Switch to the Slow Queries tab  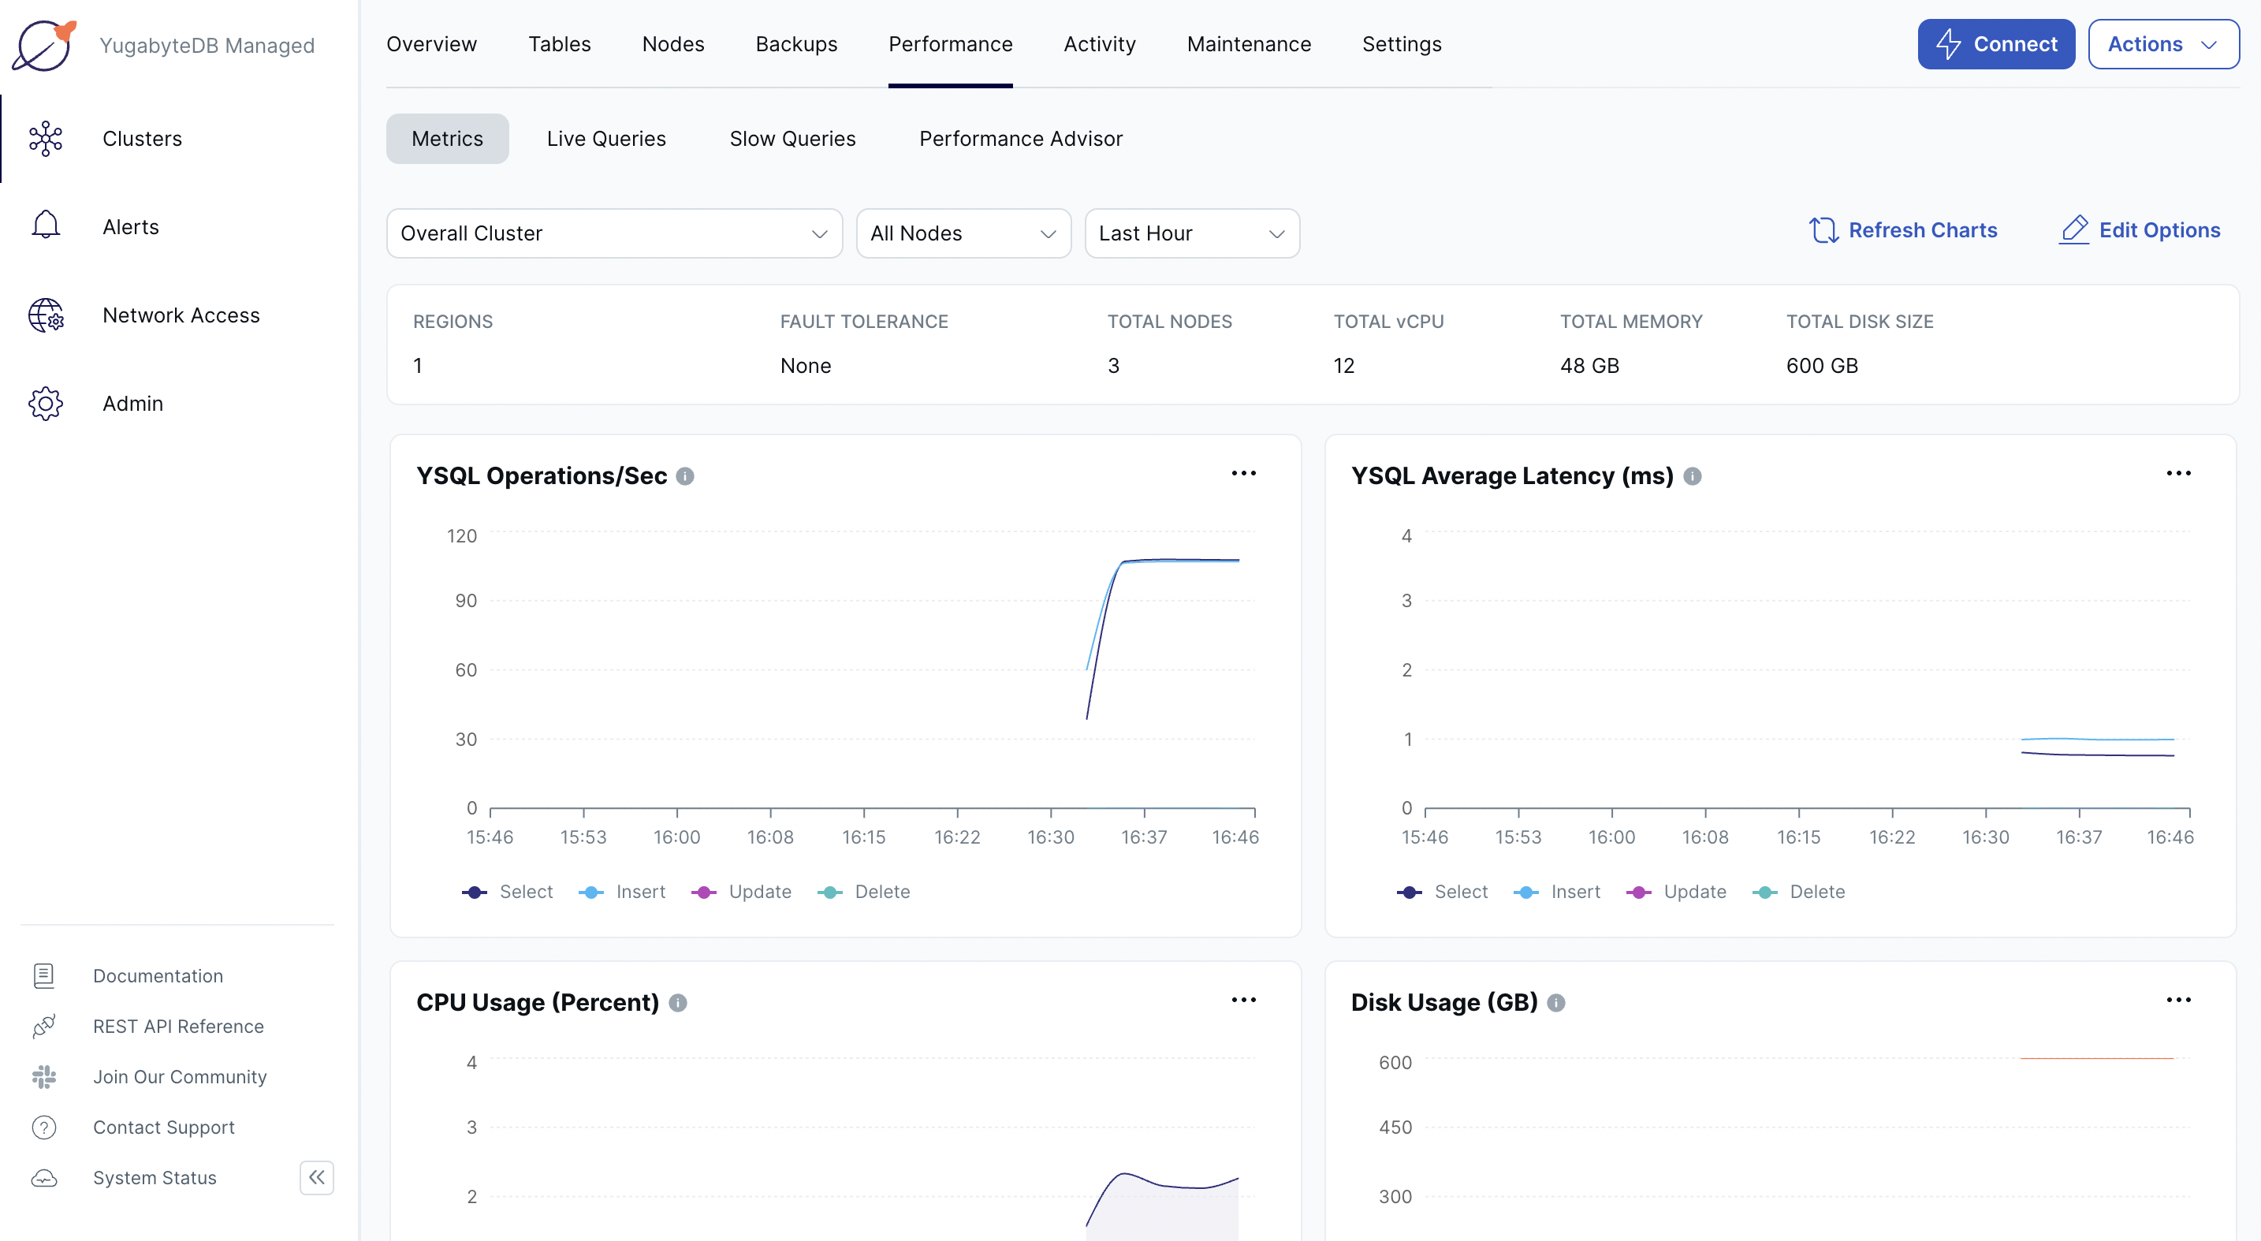tap(792, 138)
